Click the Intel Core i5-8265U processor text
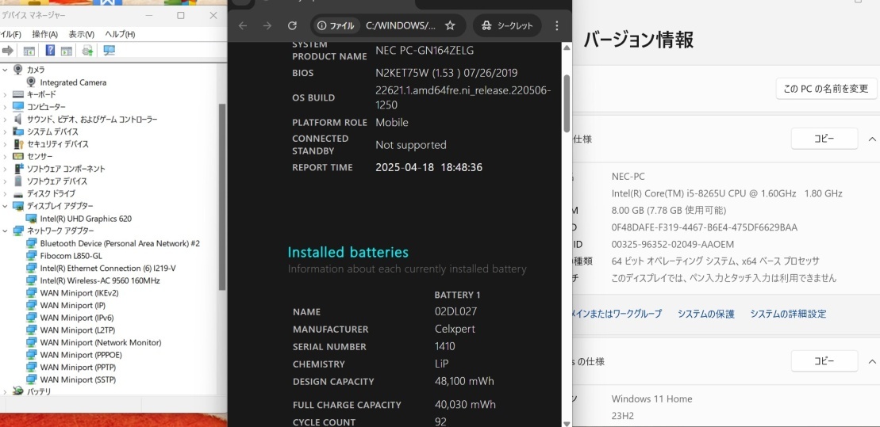The width and height of the screenshot is (880, 427). click(x=727, y=193)
